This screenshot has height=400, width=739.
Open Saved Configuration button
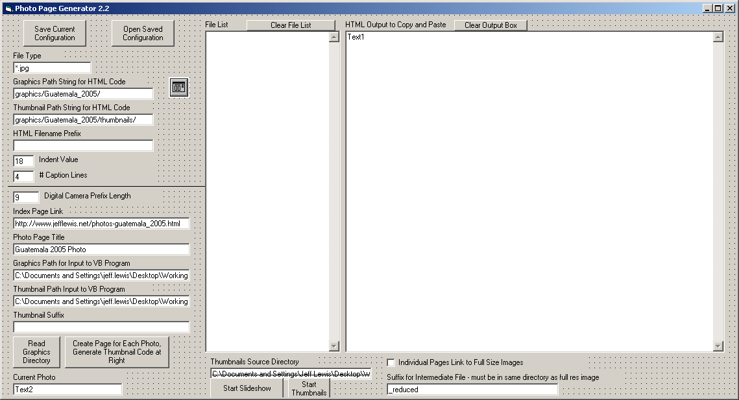143,33
